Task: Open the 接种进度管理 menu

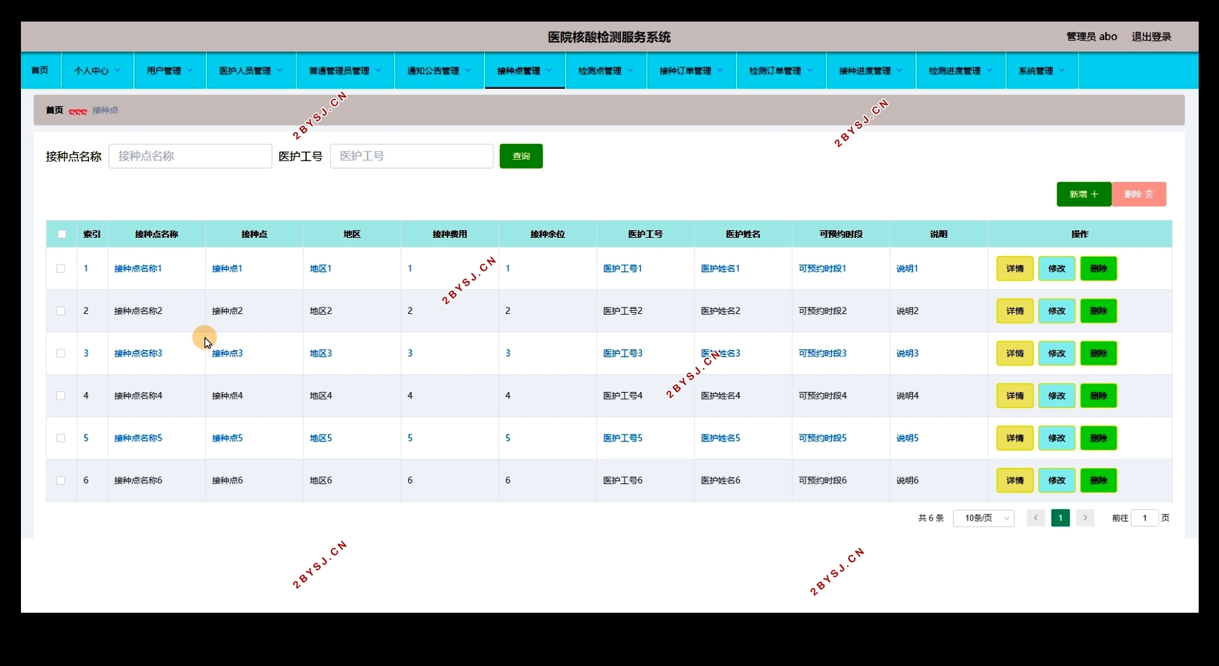Action: pyautogui.click(x=871, y=70)
